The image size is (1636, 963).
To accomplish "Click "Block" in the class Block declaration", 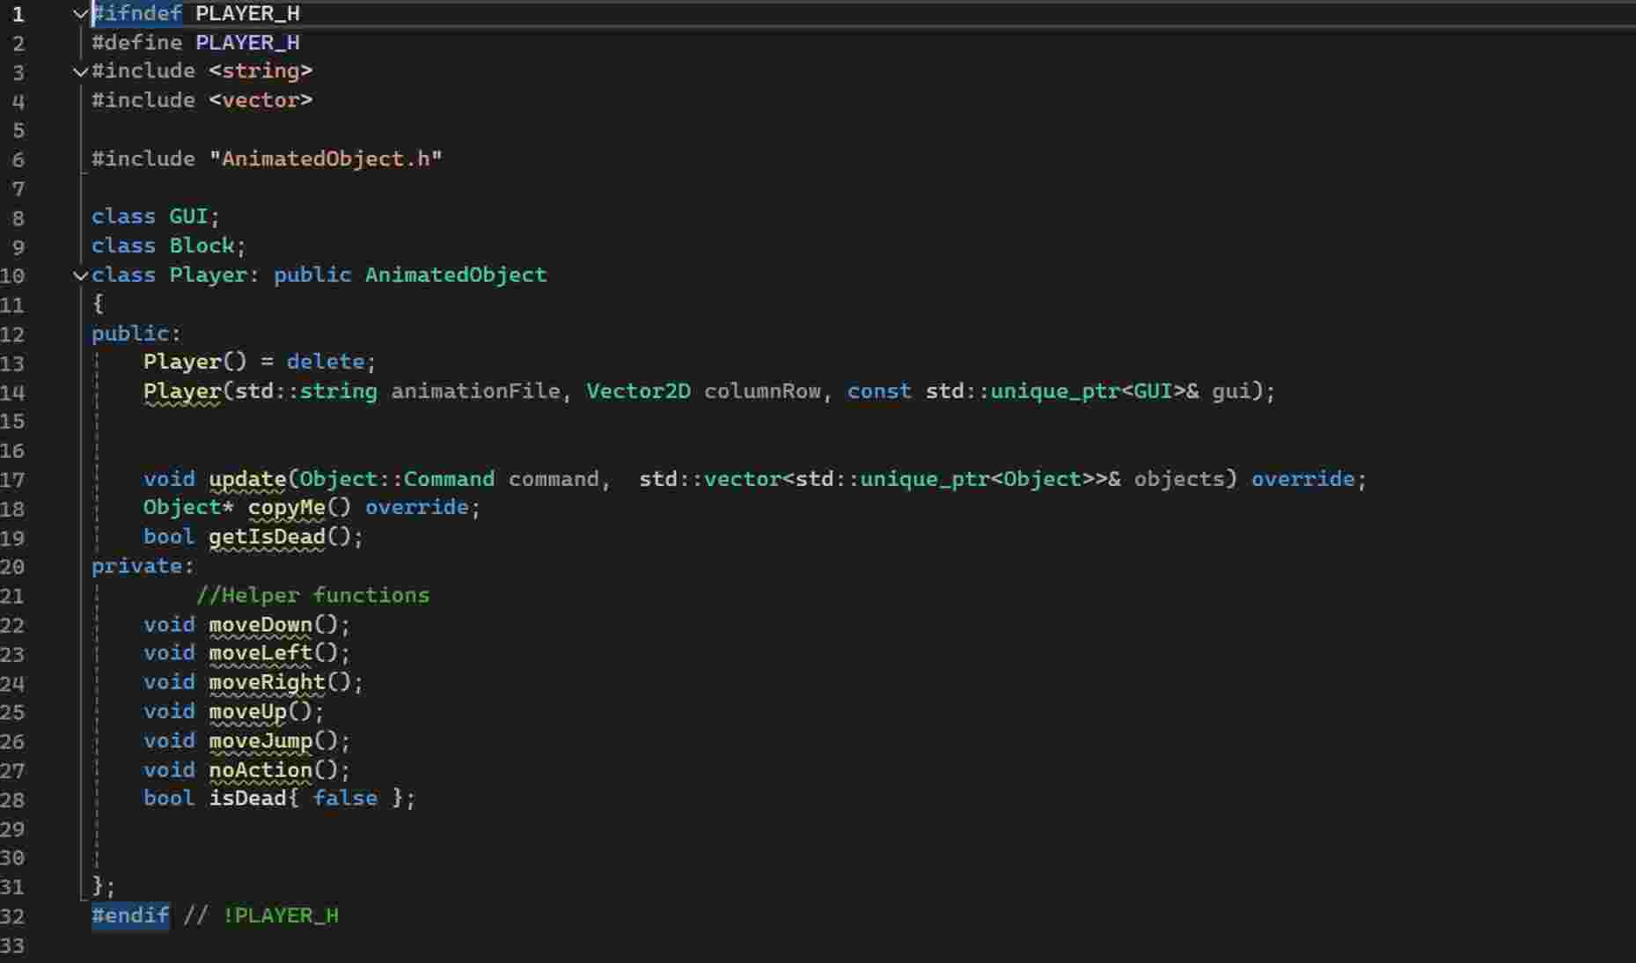I will 202,246.
